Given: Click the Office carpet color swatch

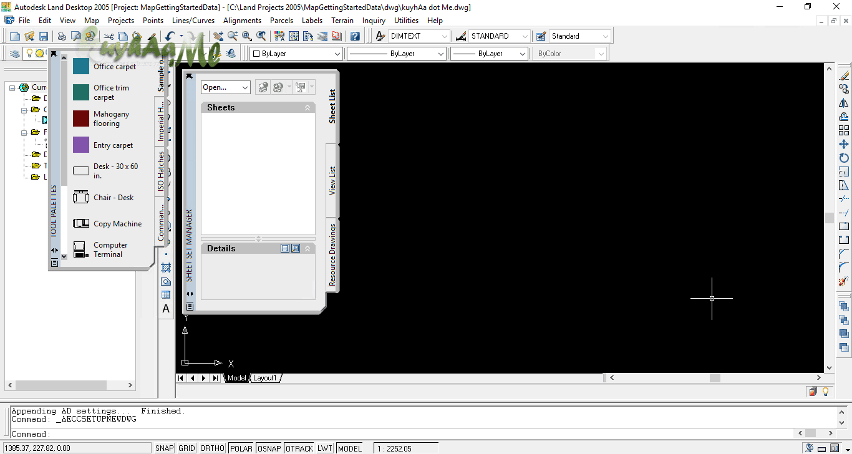Looking at the screenshot, I should tap(81, 66).
